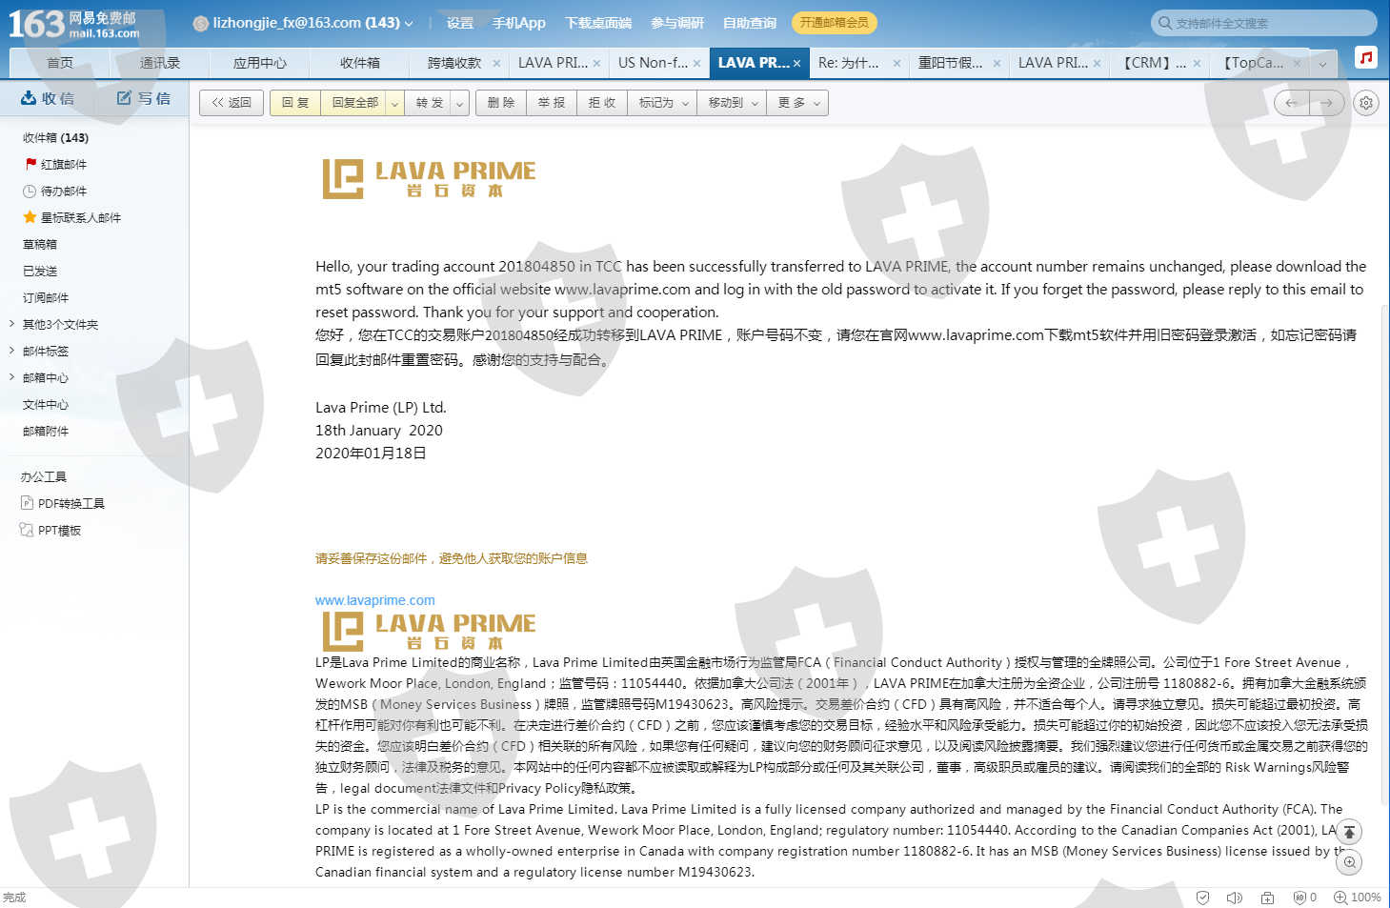The height and width of the screenshot is (908, 1390).
Task: Click the 回复 reply button
Action: [x=295, y=103]
